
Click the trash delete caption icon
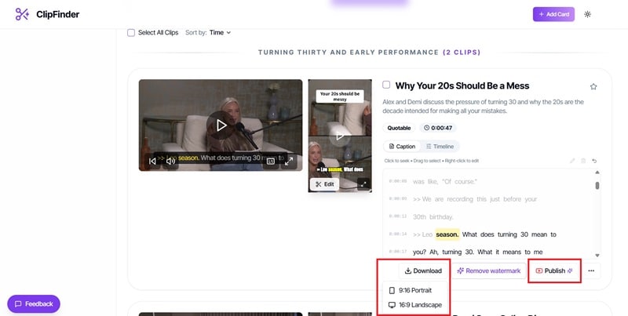[583, 161]
